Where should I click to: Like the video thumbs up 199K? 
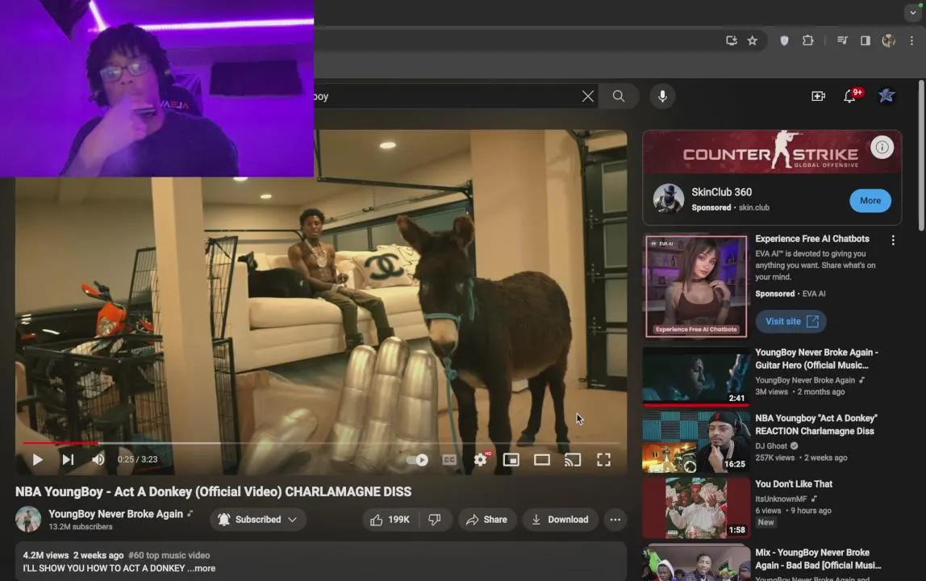click(390, 520)
